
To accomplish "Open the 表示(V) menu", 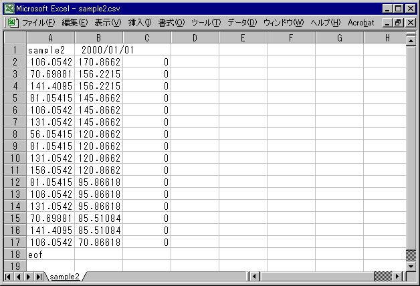I will pyautogui.click(x=108, y=23).
